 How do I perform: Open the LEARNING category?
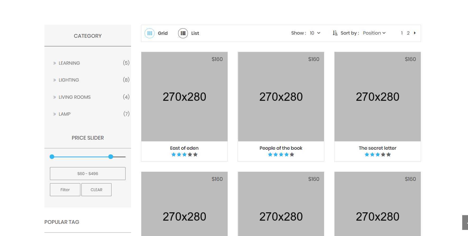click(x=69, y=63)
